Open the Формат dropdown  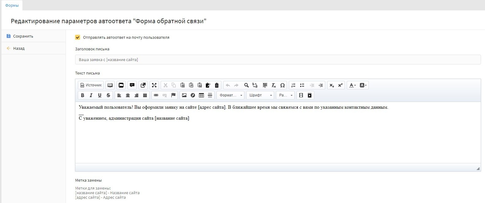pyautogui.click(x=231, y=95)
